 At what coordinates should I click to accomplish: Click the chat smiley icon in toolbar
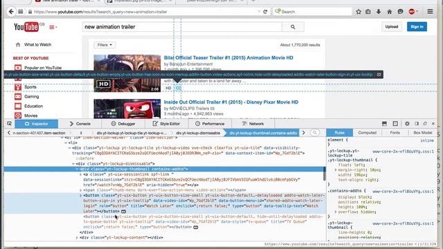click(x=400, y=12)
